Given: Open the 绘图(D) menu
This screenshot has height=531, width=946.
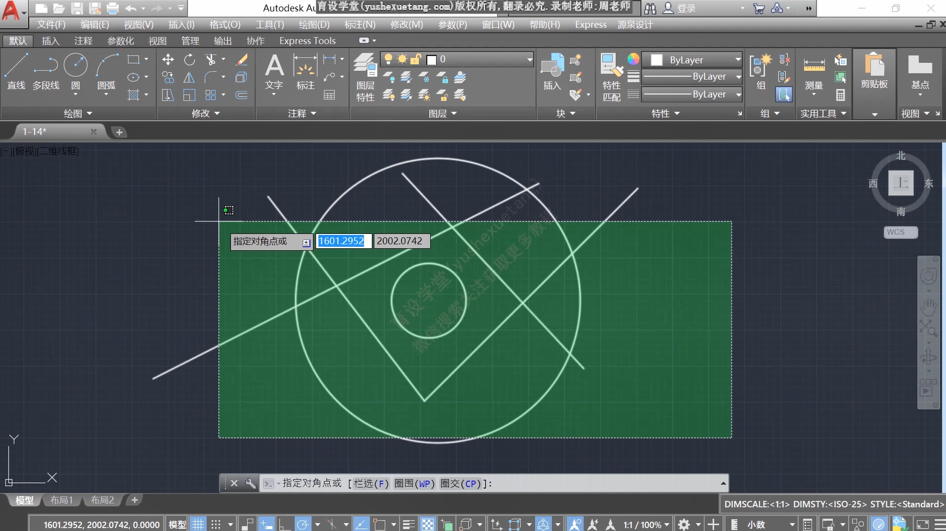Looking at the screenshot, I should (314, 24).
